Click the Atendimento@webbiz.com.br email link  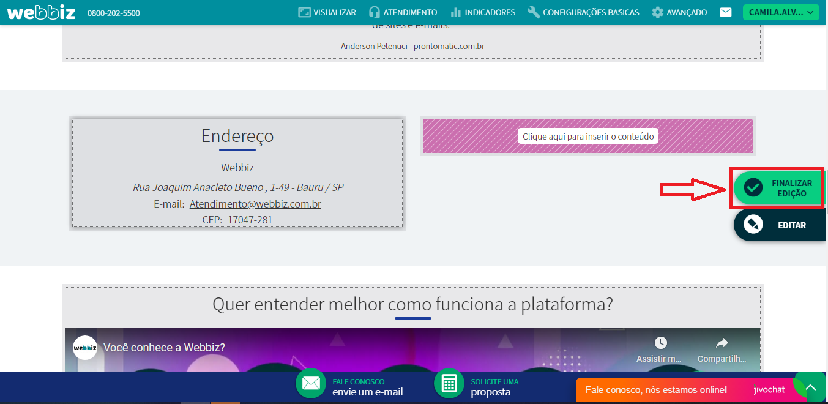(255, 204)
